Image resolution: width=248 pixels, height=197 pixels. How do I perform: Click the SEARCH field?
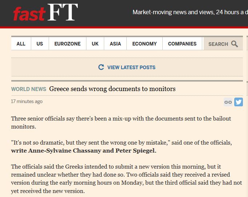click(x=218, y=44)
